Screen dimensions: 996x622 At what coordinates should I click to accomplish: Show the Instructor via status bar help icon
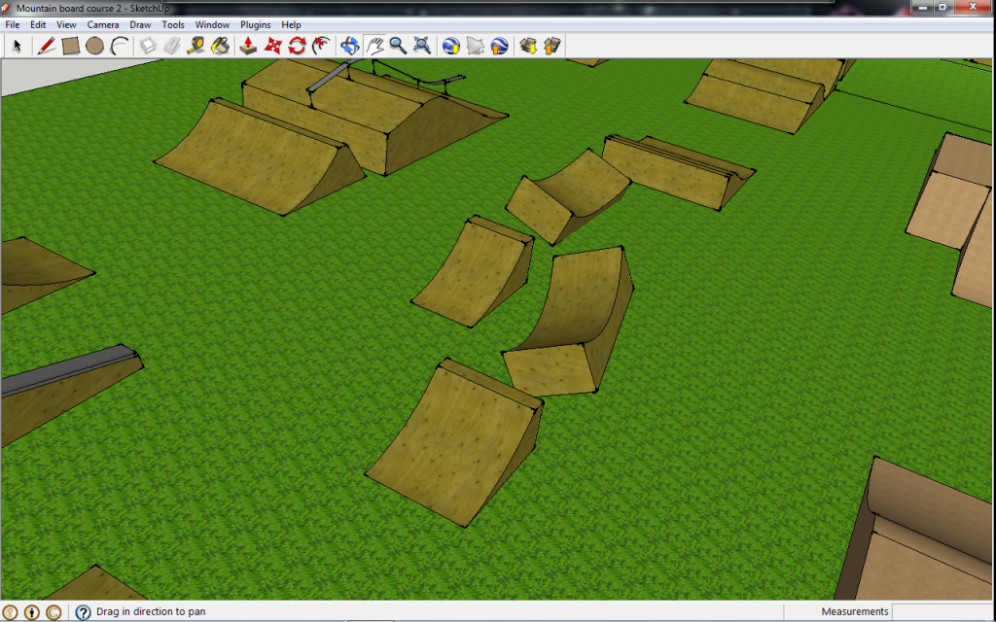(x=84, y=612)
